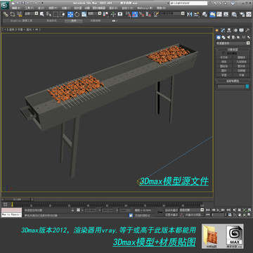Click the 四棱锥 (Pyramid) button
Viewport: 253px width, 253px height.
[241, 70]
